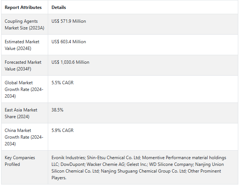Click the Shin-Etsu Chemical Co. Ltd text
This screenshot has width=239, height=186.
click(113, 158)
